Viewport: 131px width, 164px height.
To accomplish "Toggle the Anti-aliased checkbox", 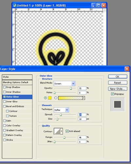I will pyautogui.click(x=67, y=131).
